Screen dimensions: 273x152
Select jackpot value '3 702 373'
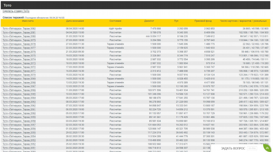[x=156, y=52]
